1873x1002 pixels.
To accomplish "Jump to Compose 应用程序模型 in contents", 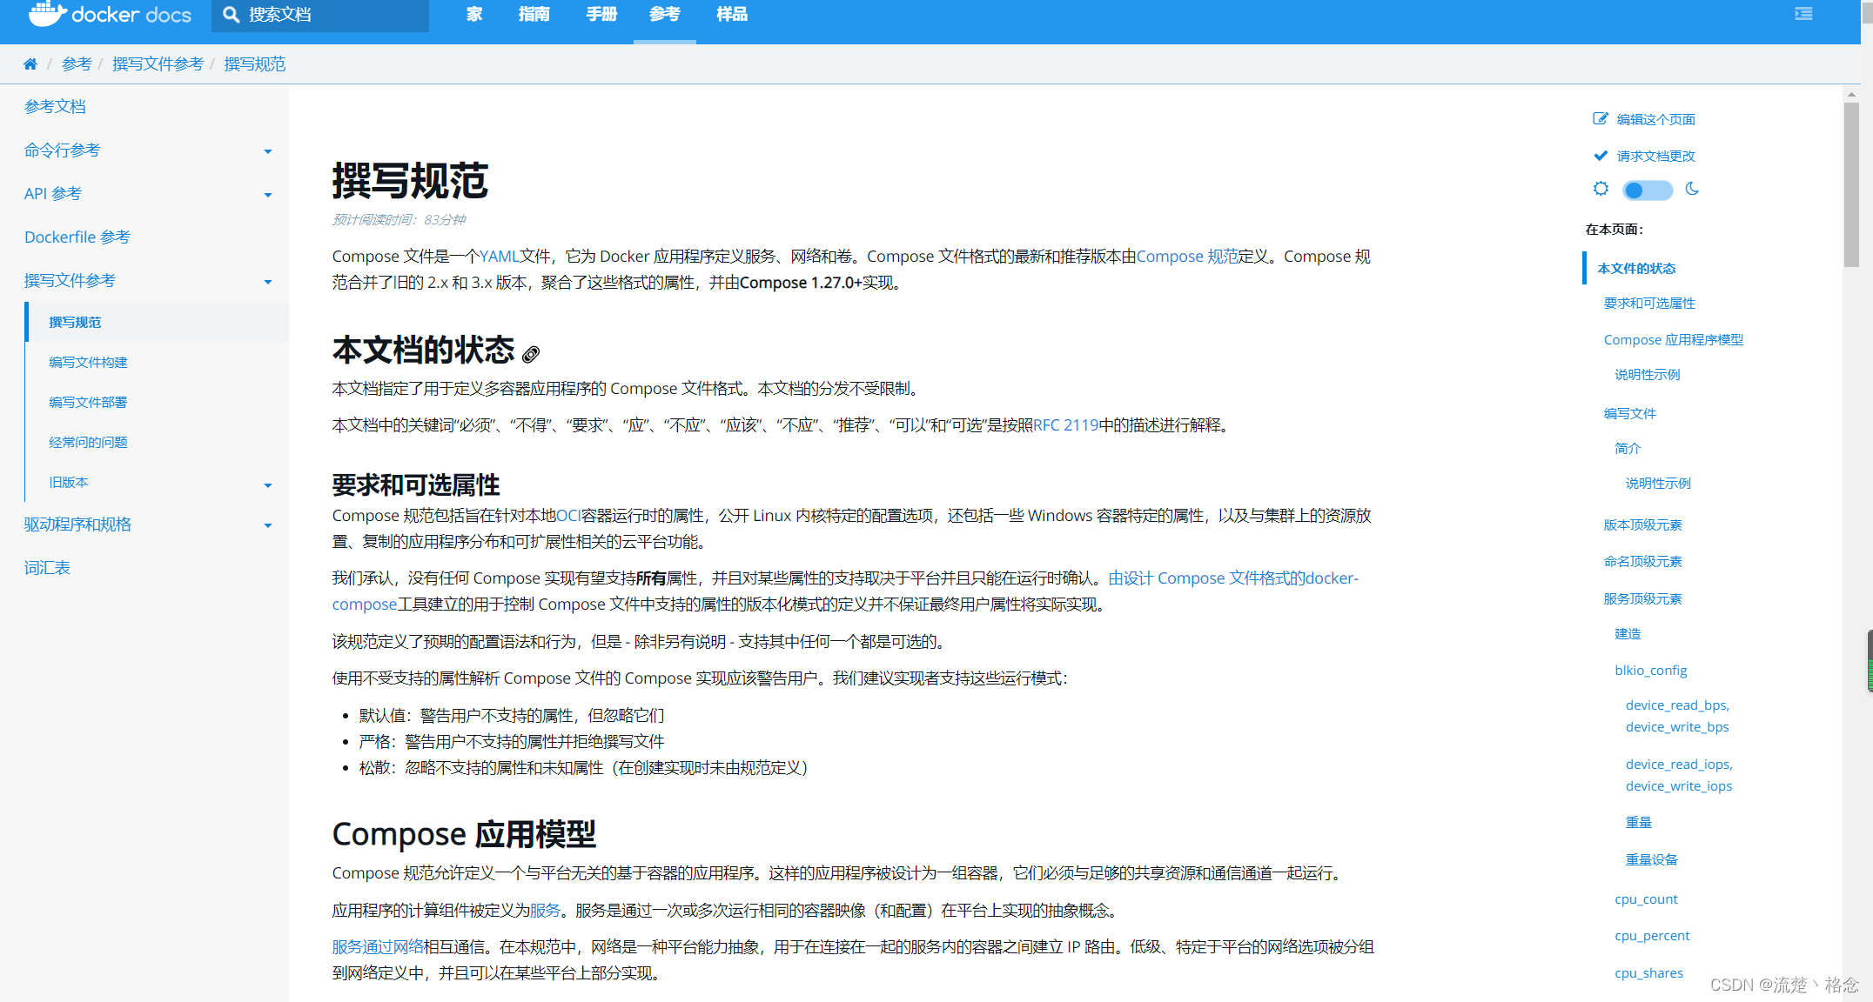I will (1674, 340).
